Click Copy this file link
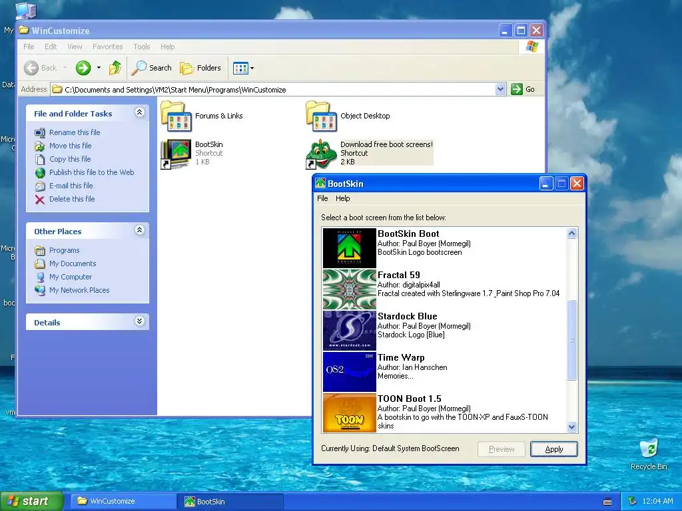Screen dimensions: 682x511 tap(69, 159)
